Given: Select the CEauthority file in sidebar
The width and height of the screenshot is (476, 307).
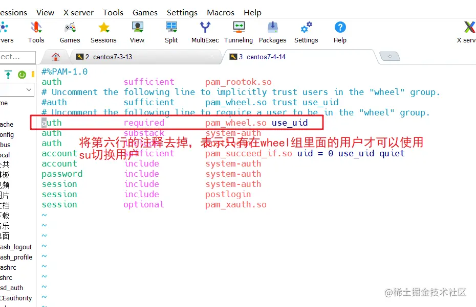Looking at the screenshot, I should (16, 298).
